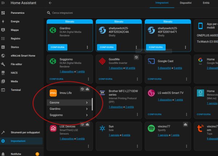Click CONFIGURA on LG webOS Smart TV card
The image size is (218, 156).
[x=155, y=115]
